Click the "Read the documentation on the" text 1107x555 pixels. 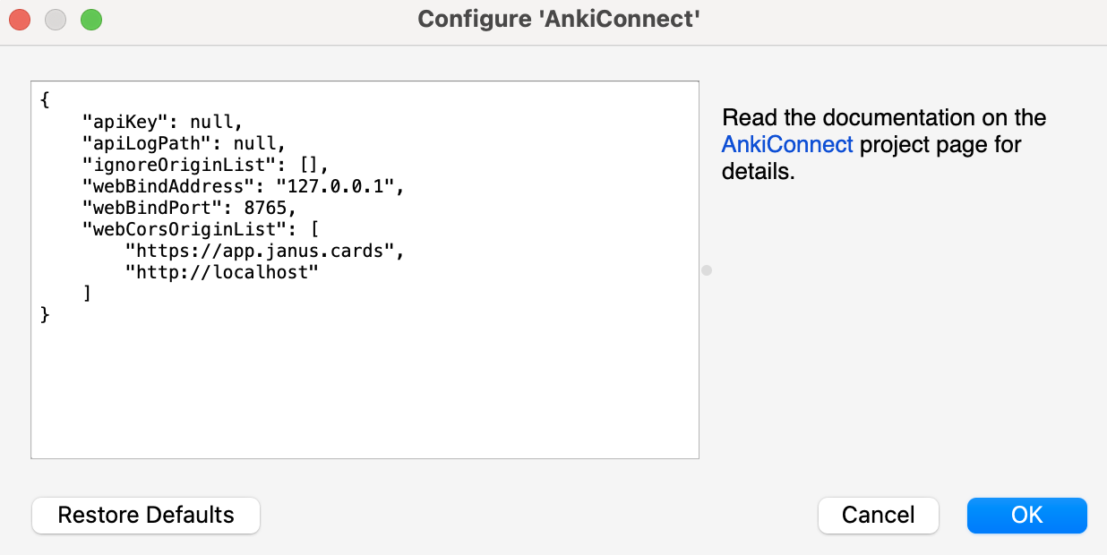click(884, 117)
